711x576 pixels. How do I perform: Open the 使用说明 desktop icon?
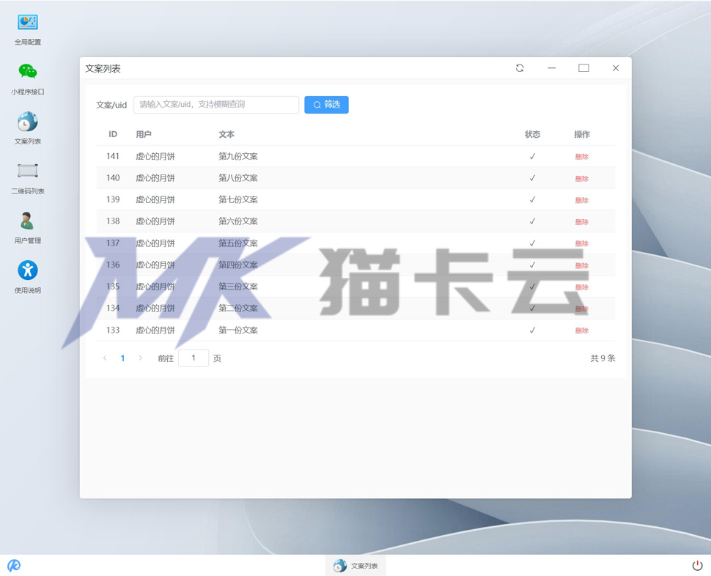(x=28, y=277)
